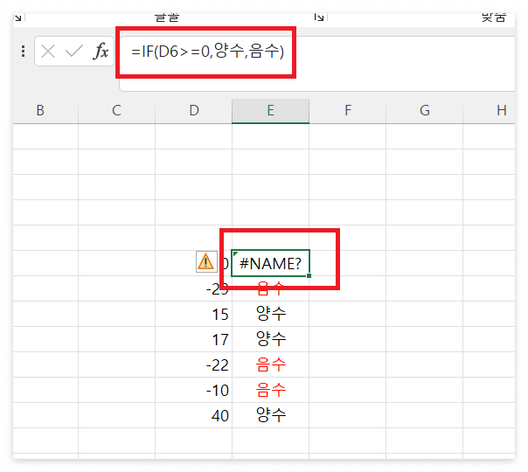Image resolution: width=528 pixels, height=472 pixels.
Task: Click the fill handle of selected cell
Action: (309, 275)
